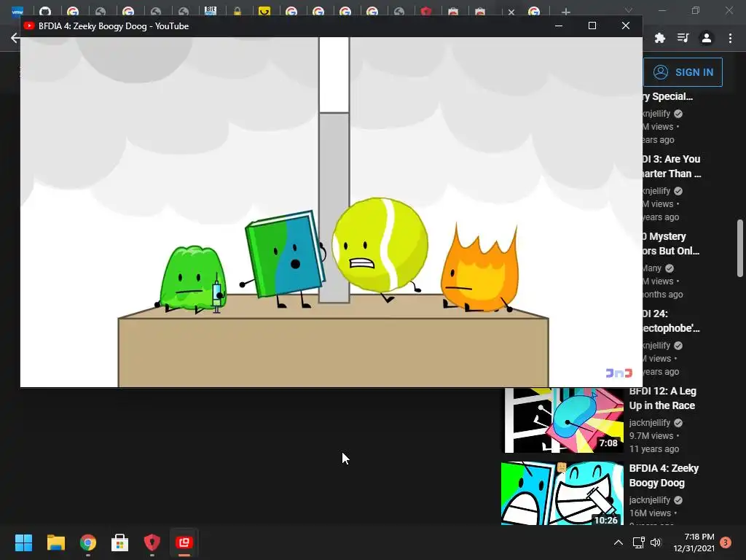Click the SIGN IN button on YouTube
The width and height of the screenshot is (746, 560).
[683, 72]
